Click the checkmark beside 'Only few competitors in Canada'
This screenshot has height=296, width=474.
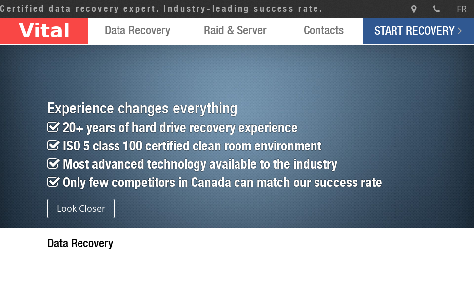click(53, 182)
